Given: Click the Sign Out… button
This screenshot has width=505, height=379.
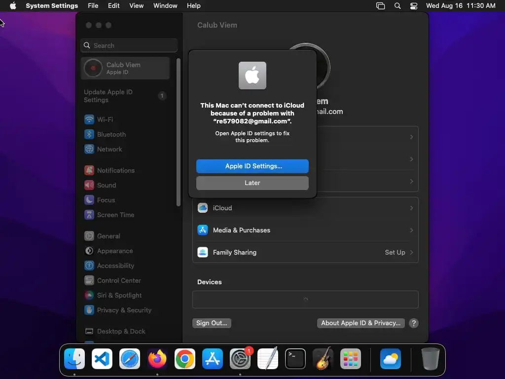Looking at the screenshot, I should (212, 323).
